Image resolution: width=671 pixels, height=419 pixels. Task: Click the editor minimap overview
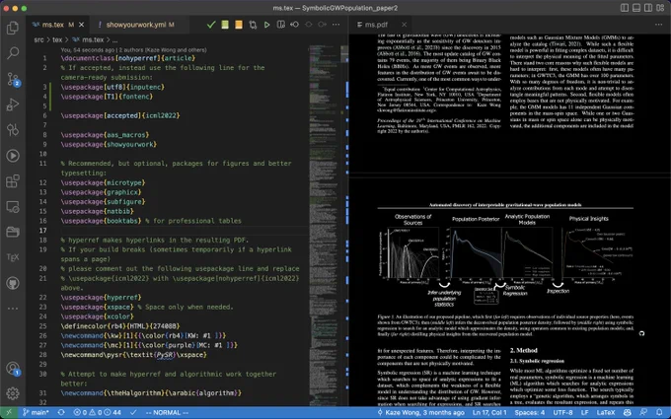[x=324, y=223]
